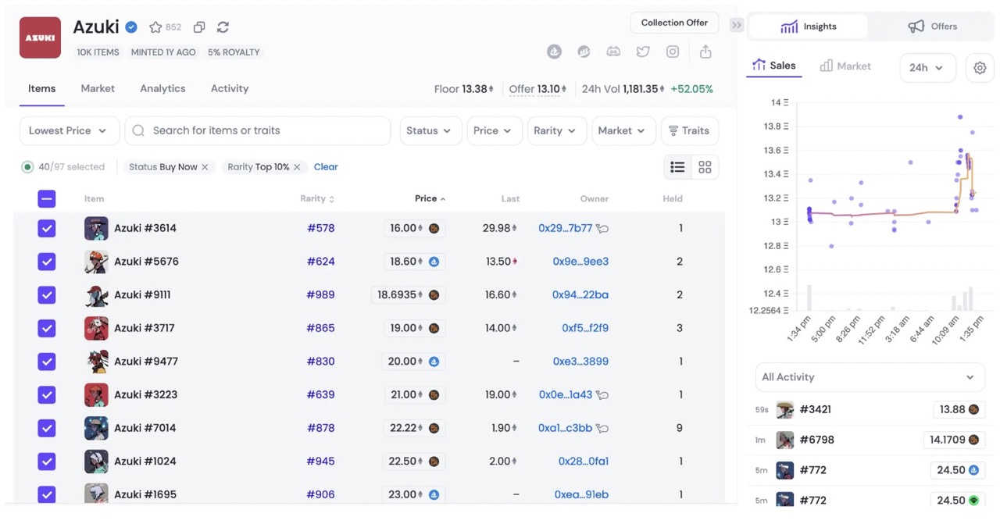This screenshot has height=524, width=1000.
Task: Open chart settings via the gear icon
Action: click(980, 68)
